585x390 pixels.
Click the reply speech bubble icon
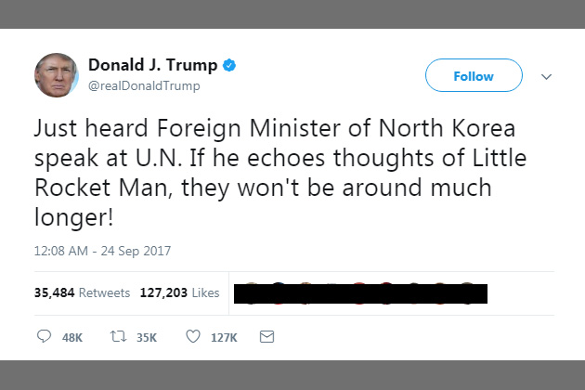(x=44, y=336)
